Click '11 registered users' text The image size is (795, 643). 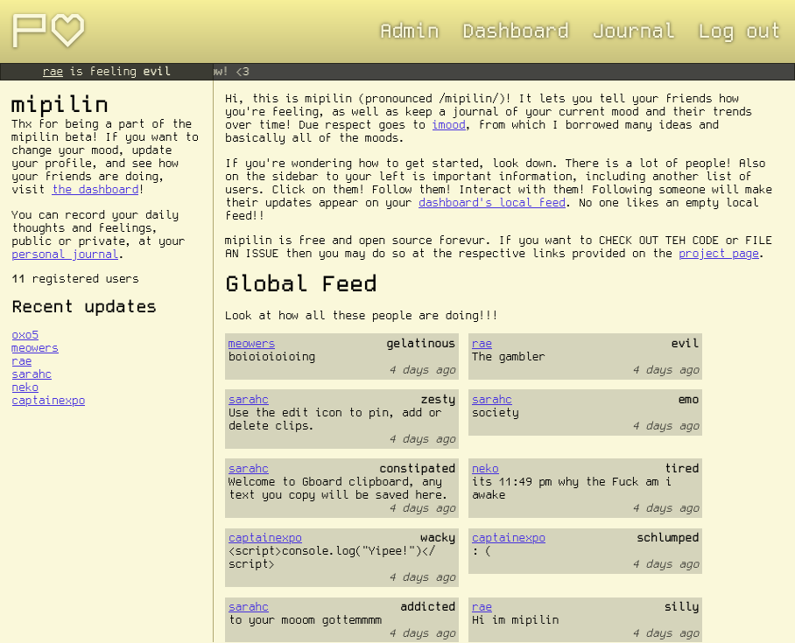(x=75, y=279)
